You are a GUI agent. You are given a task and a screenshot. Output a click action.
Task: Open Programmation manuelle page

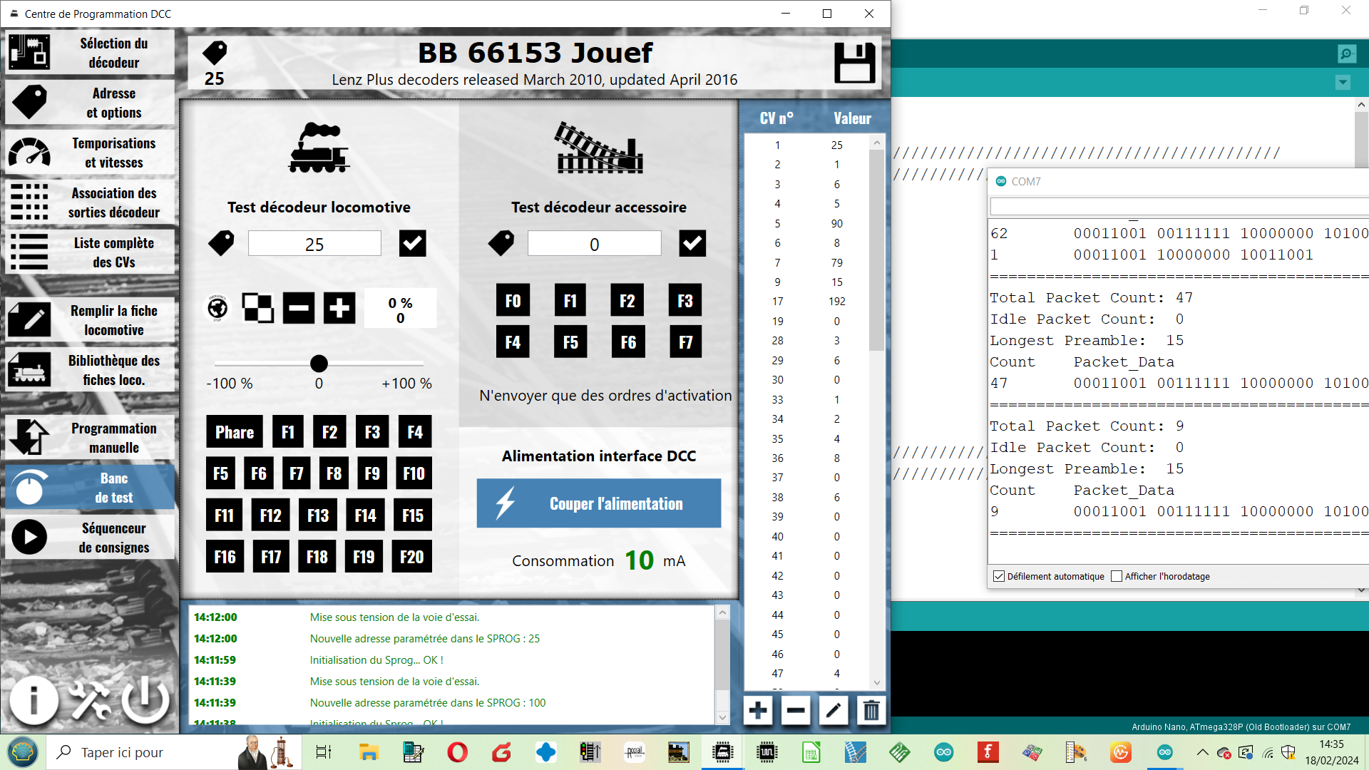click(x=90, y=438)
